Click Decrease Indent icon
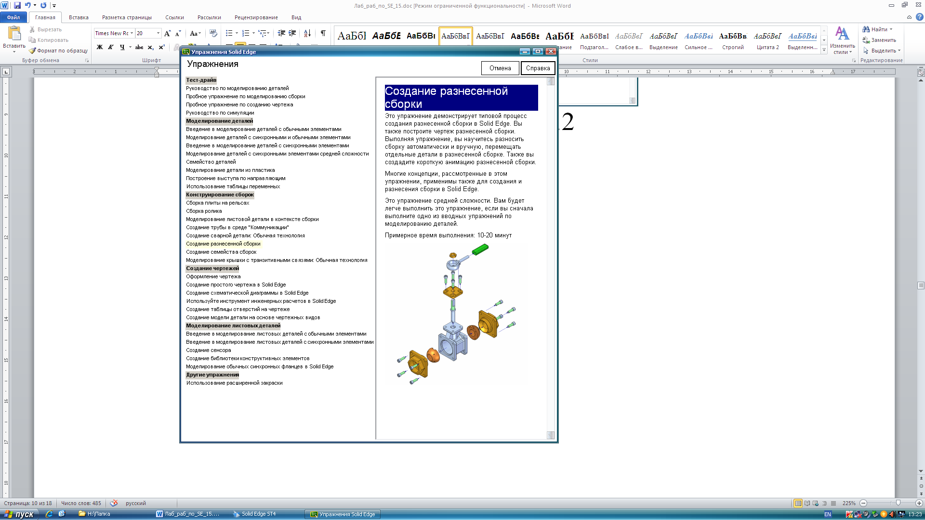 (x=281, y=33)
